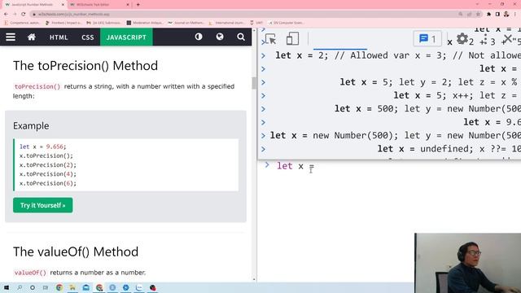Screen dimensions: 521x293
Task: Go to W3Schools home icon
Action: (32, 37)
